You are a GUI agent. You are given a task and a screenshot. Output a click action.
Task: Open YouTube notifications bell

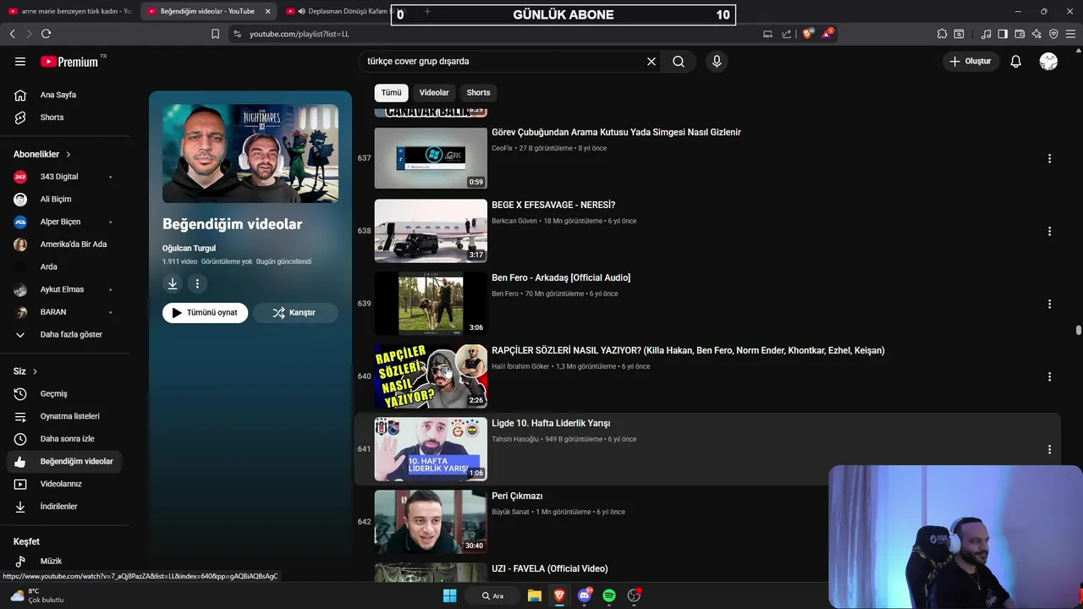click(1015, 61)
